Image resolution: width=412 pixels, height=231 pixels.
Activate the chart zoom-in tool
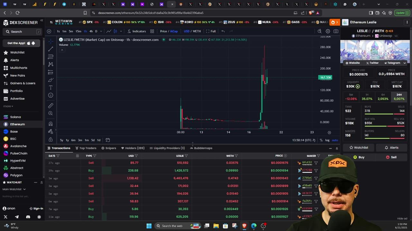point(51,113)
